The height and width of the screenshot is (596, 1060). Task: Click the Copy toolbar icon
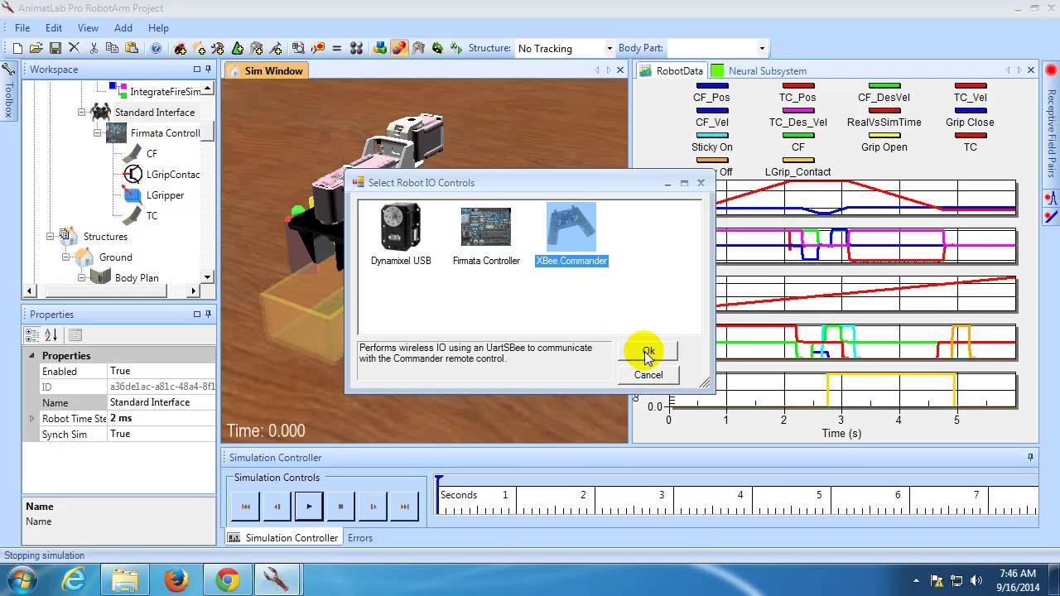pos(113,48)
